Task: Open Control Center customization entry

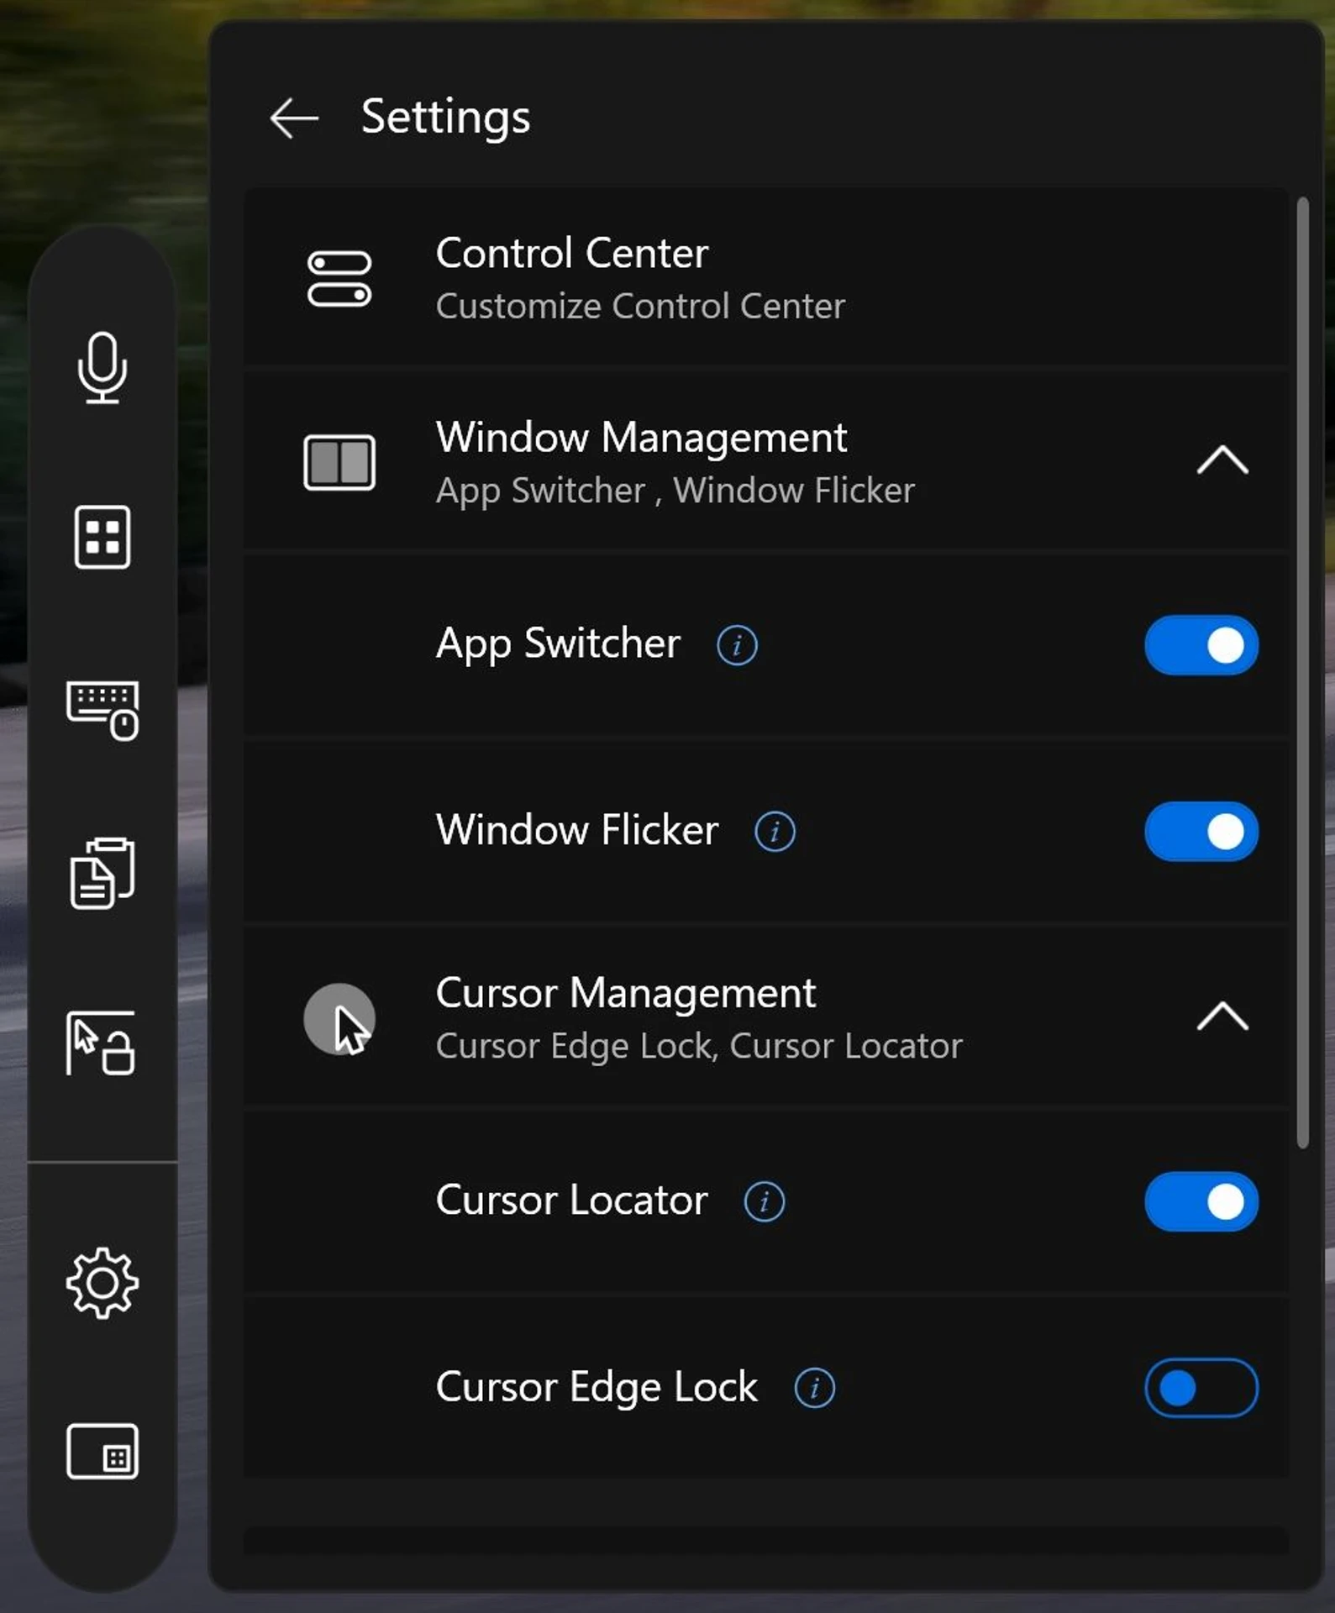Action: click(766, 278)
